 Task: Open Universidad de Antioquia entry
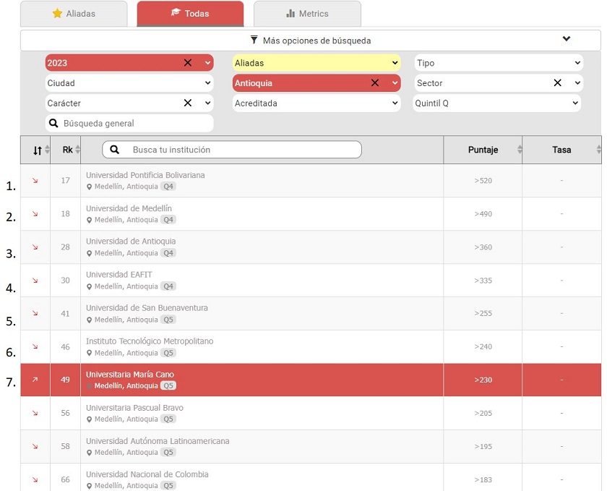[131, 242]
